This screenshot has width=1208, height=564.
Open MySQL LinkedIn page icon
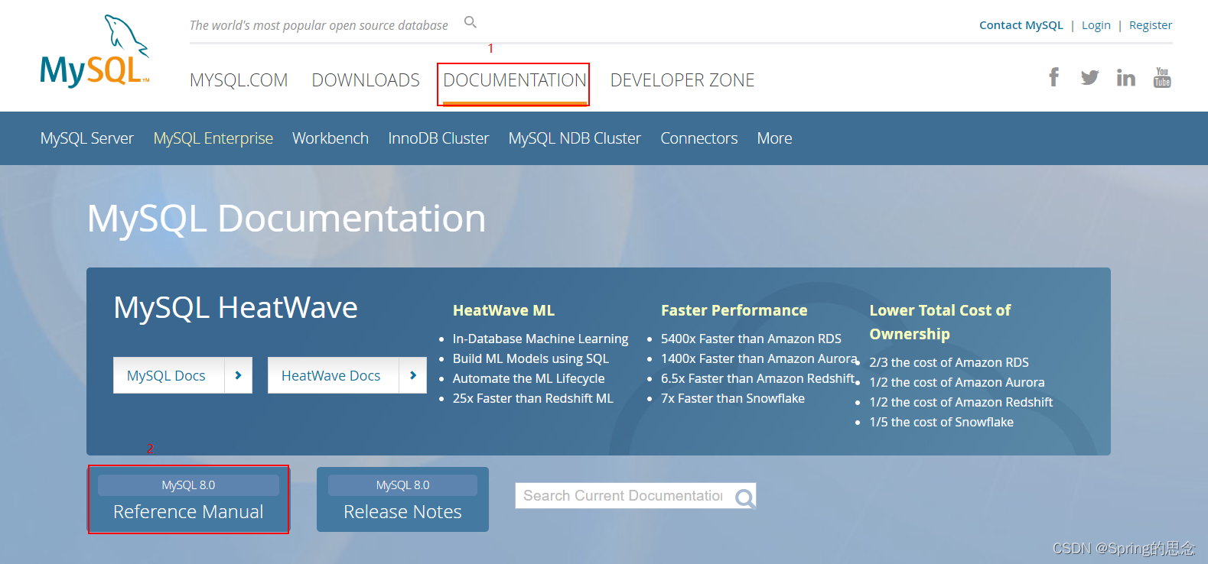(x=1125, y=77)
